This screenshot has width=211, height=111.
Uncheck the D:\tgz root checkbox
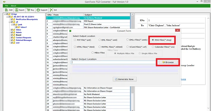tap(7, 14)
